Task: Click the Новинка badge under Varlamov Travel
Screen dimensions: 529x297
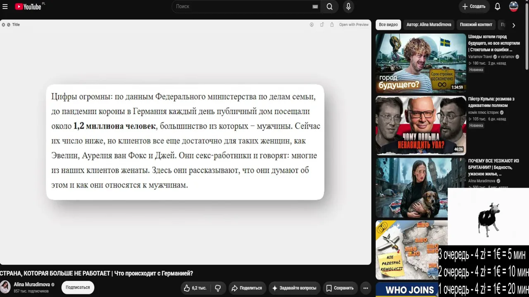Action: [476, 70]
